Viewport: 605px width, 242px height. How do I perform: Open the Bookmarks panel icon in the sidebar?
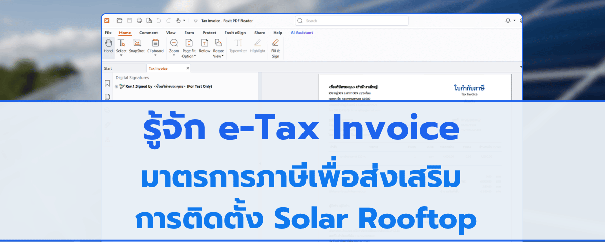[107, 83]
